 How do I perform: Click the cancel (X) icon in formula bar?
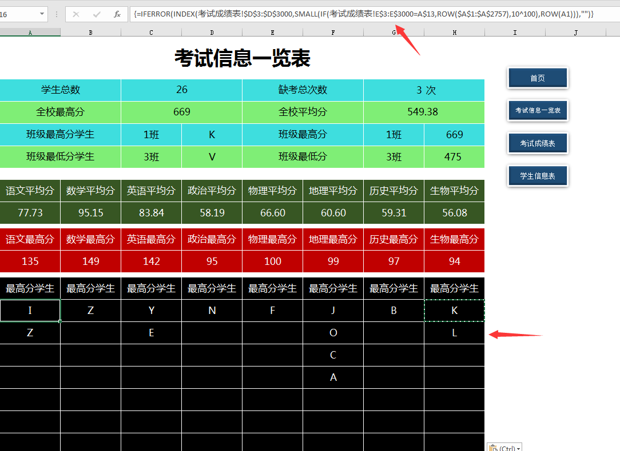(x=76, y=15)
